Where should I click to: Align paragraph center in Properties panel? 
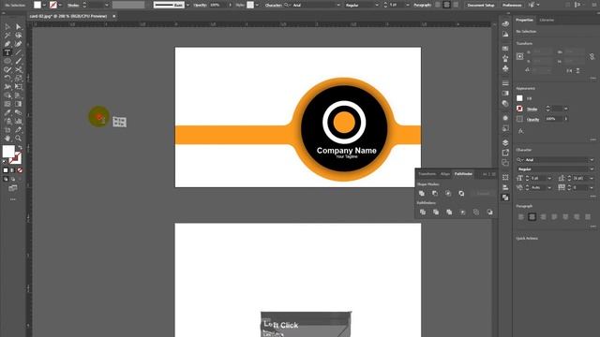(532, 217)
